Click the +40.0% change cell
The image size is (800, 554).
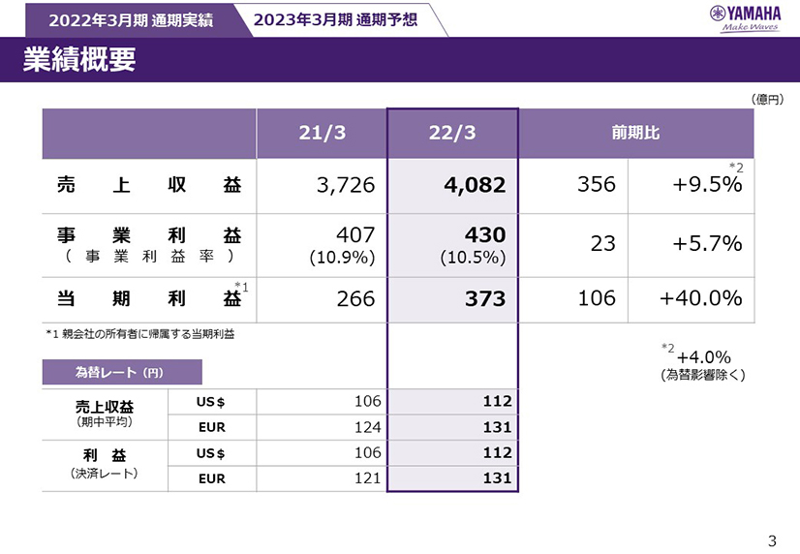[x=700, y=299]
